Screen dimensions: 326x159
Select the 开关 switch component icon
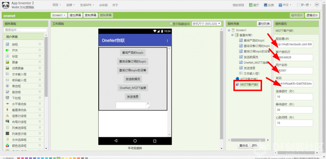[7, 50]
